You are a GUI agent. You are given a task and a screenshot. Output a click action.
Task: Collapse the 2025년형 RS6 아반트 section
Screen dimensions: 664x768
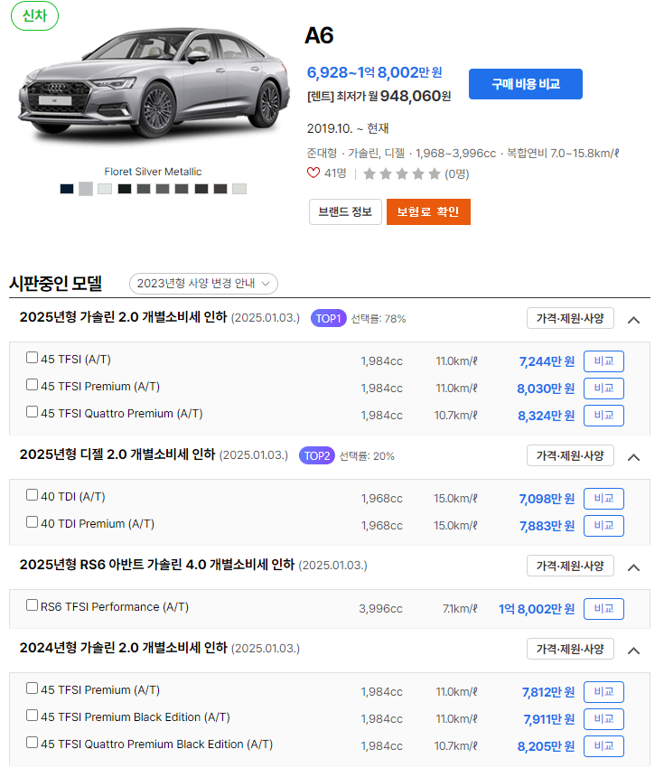pyautogui.click(x=633, y=567)
